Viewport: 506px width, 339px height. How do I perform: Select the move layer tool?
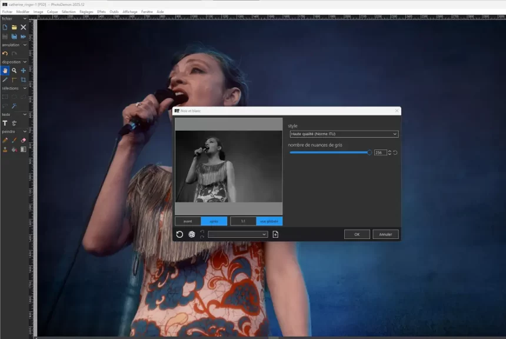tap(24, 71)
